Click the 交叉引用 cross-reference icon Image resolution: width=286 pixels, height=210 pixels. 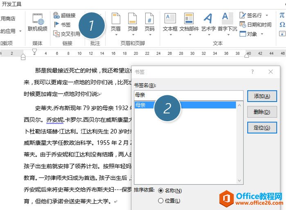(x=67, y=34)
